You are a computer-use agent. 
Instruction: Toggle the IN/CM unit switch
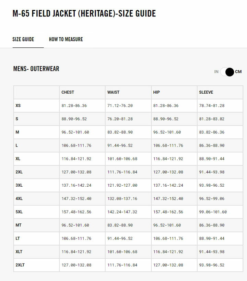227,72
